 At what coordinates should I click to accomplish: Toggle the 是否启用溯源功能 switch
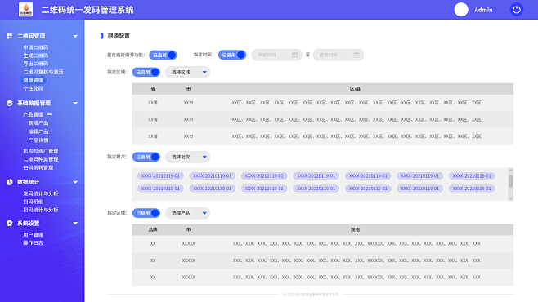(x=163, y=55)
